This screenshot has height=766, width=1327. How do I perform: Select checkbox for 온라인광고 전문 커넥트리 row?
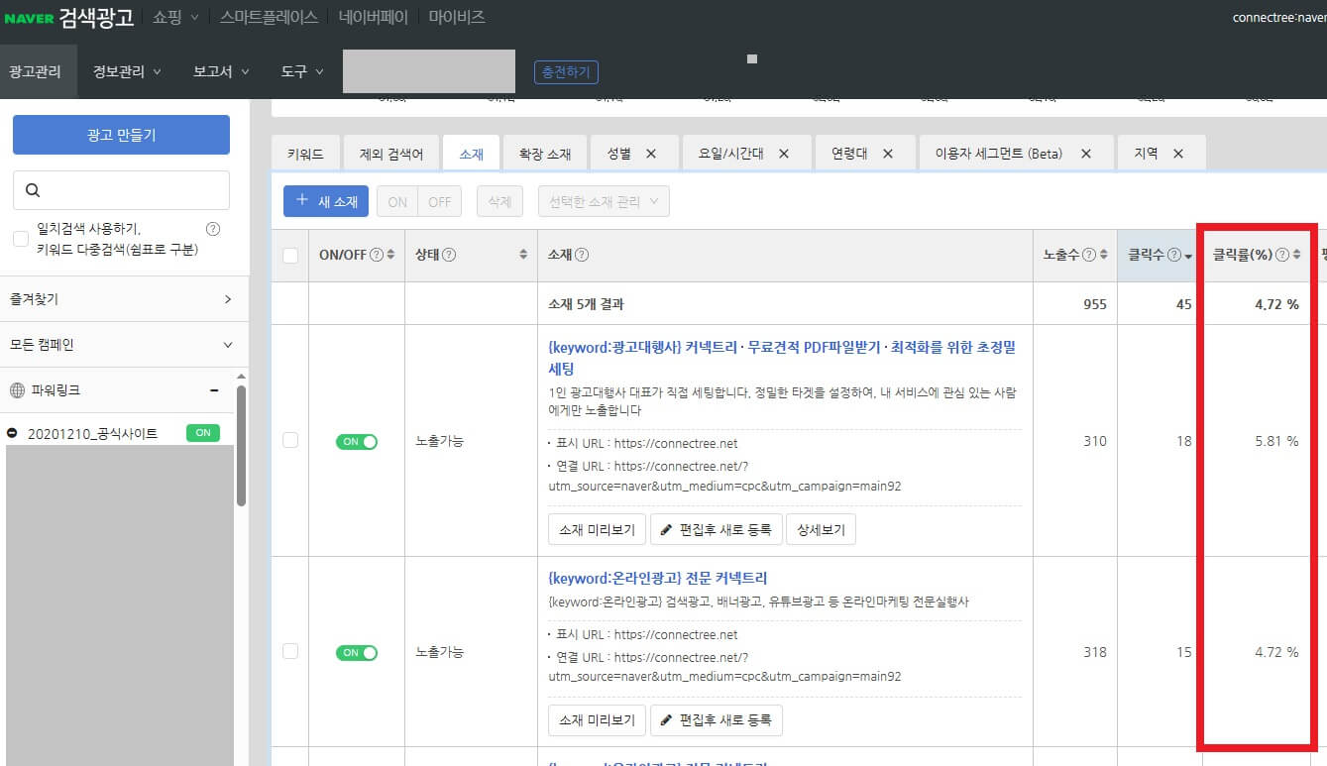[x=290, y=651]
